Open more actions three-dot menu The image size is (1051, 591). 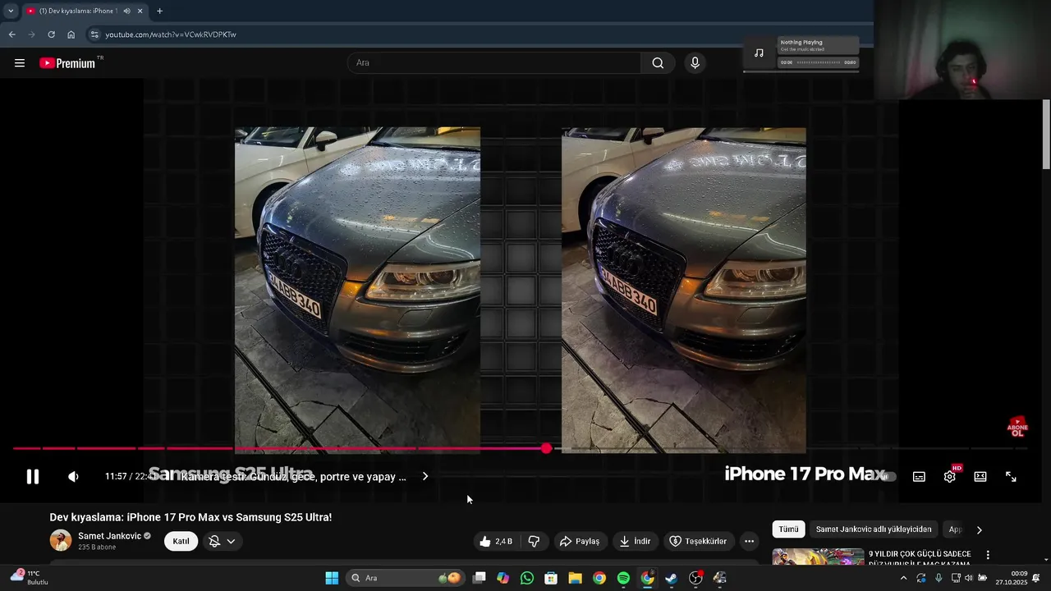pyautogui.click(x=749, y=542)
